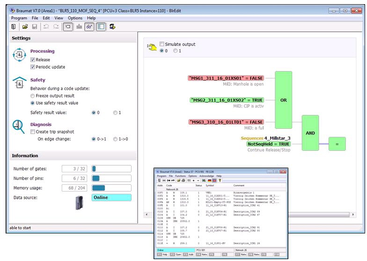Click the open folder toolbar icon
367x261 pixels.
(25, 27)
